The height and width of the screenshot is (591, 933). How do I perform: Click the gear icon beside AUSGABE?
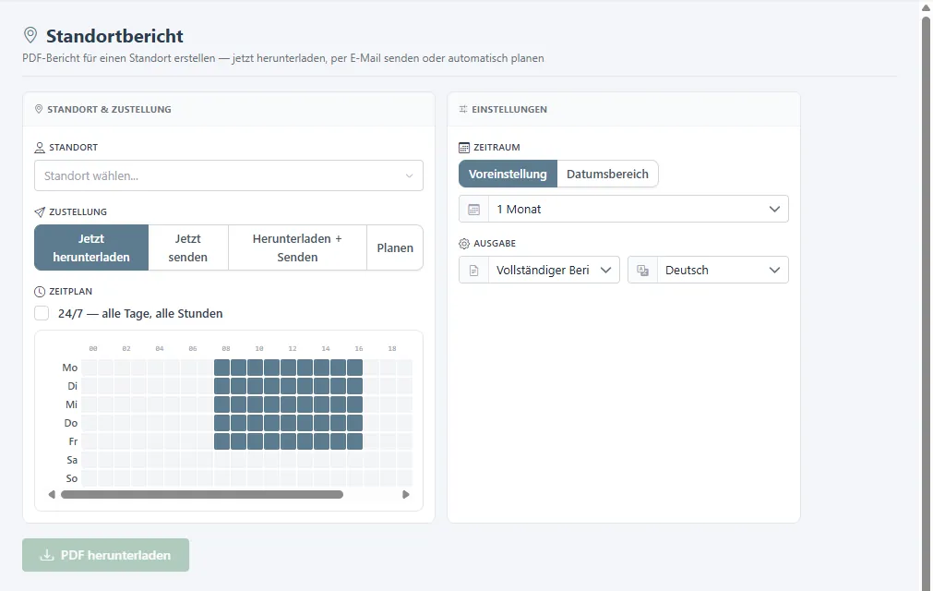[x=464, y=244]
